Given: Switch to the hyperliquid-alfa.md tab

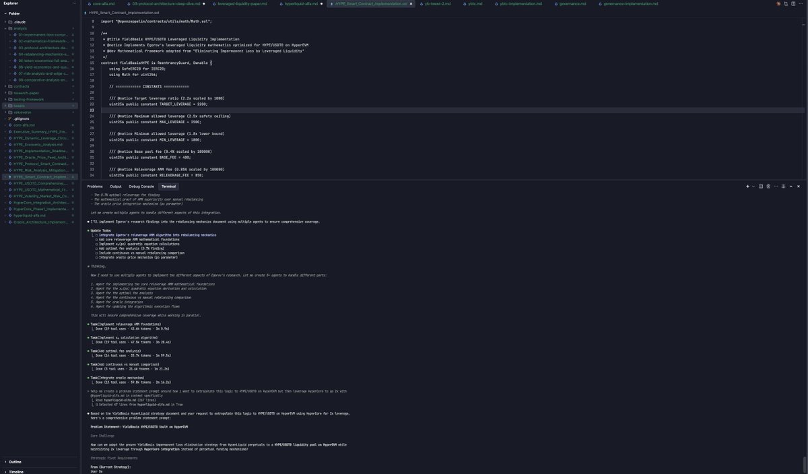Looking at the screenshot, I should (x=300, y=4).
